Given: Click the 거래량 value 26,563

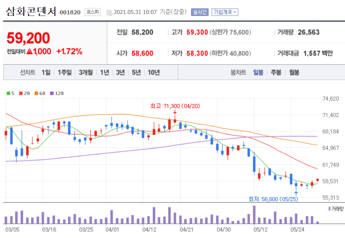Looking at the screenshot, I should click(x=309, y=32).
